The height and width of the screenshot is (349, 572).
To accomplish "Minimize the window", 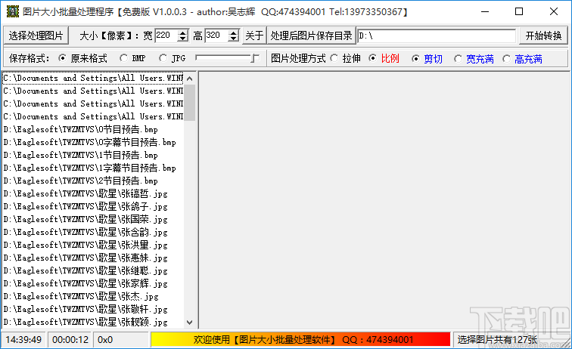I will click(485, 11).
